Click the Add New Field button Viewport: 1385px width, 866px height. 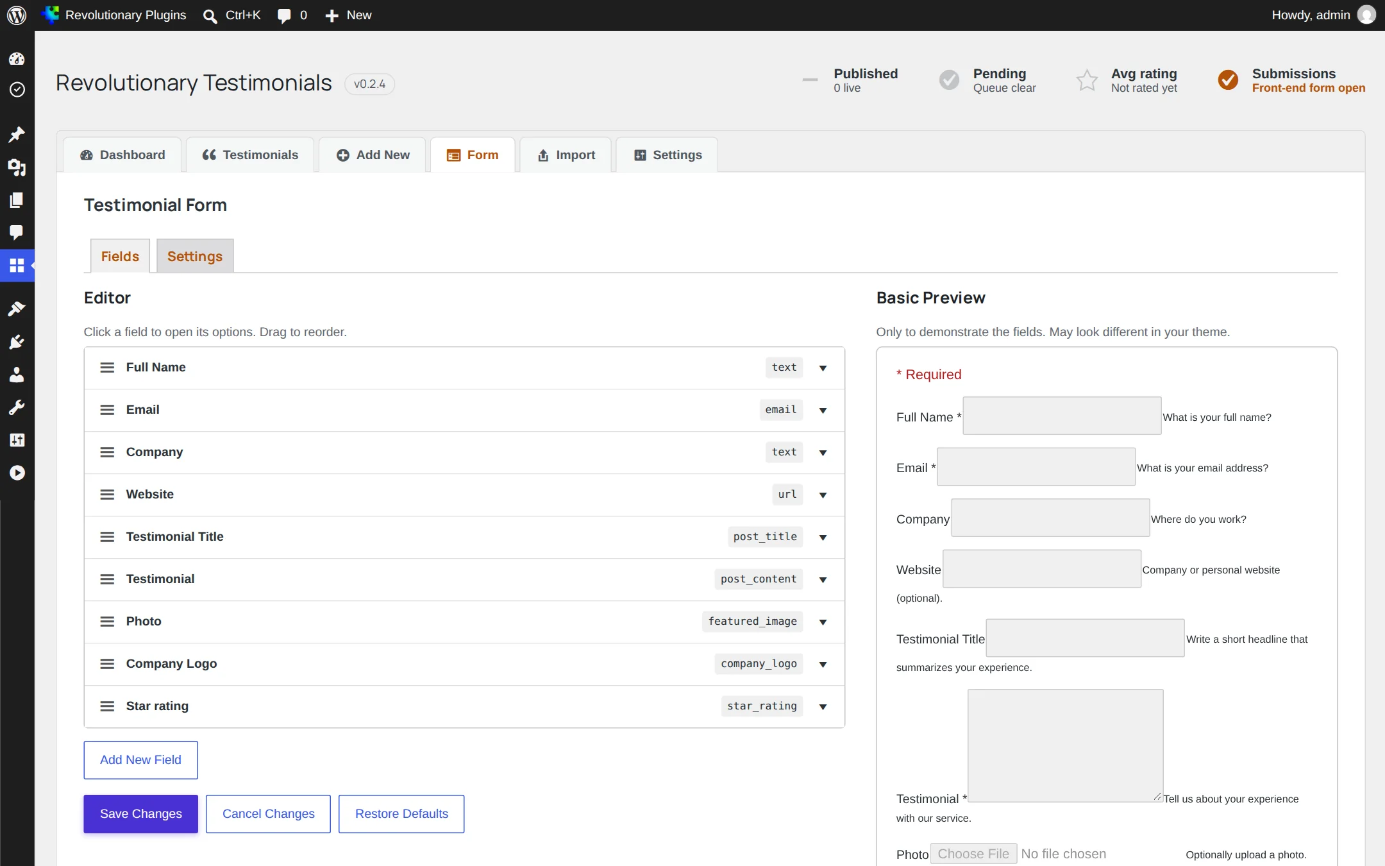pyautogui.click(x=140, y=760)
